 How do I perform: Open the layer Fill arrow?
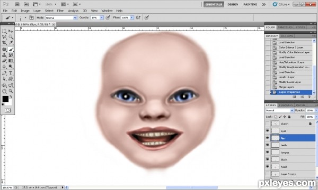click(316, 117)
